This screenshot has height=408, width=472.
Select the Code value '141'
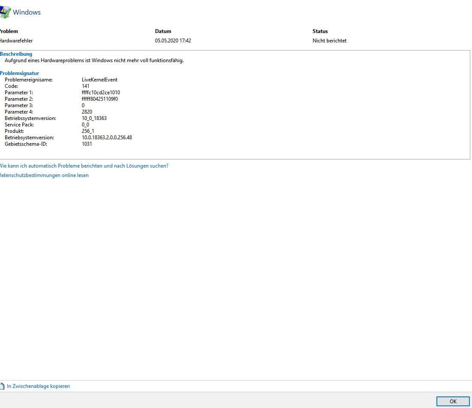tap(86, 86)
